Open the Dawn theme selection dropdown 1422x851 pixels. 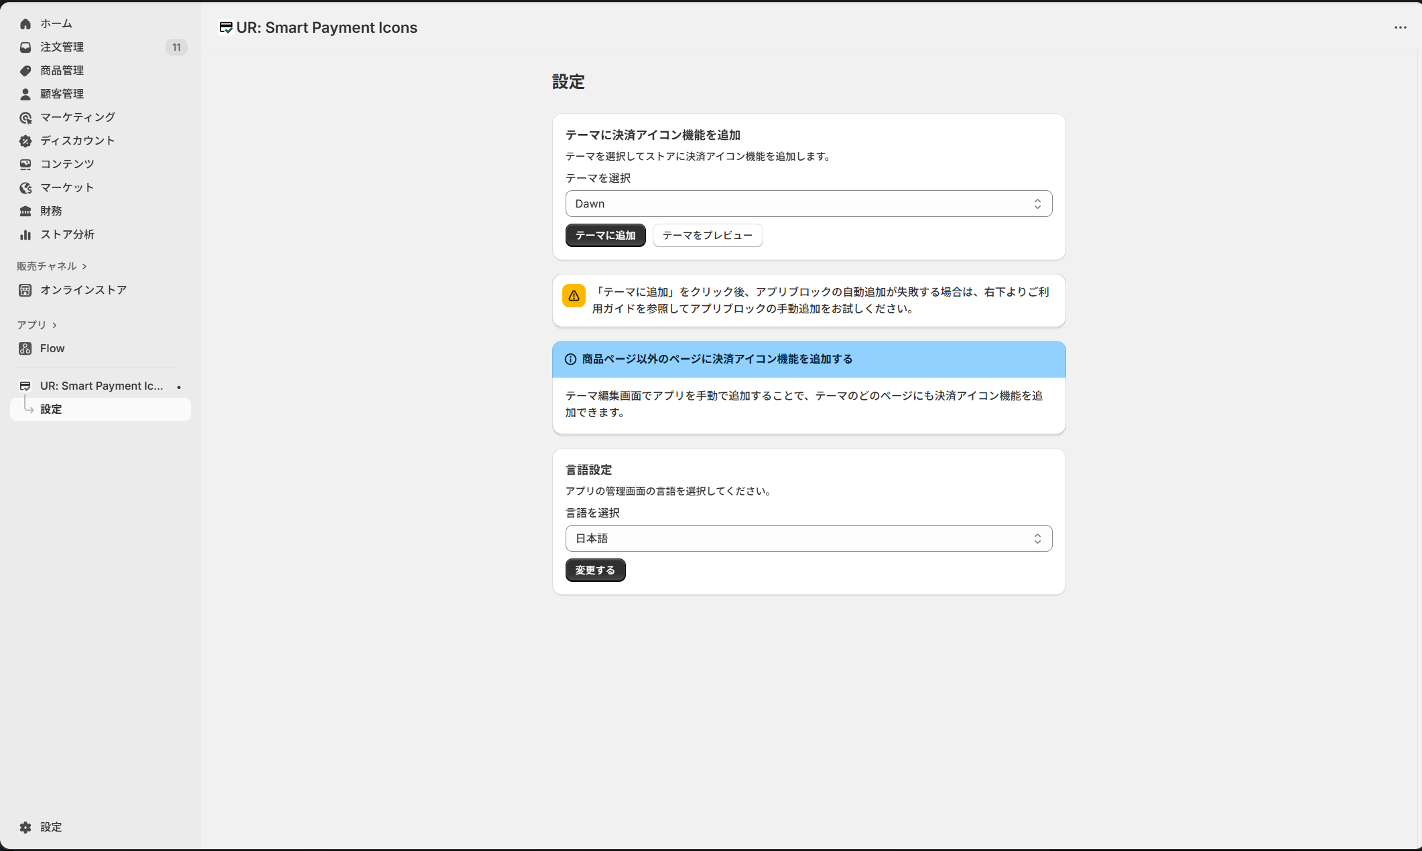(808, 204)
